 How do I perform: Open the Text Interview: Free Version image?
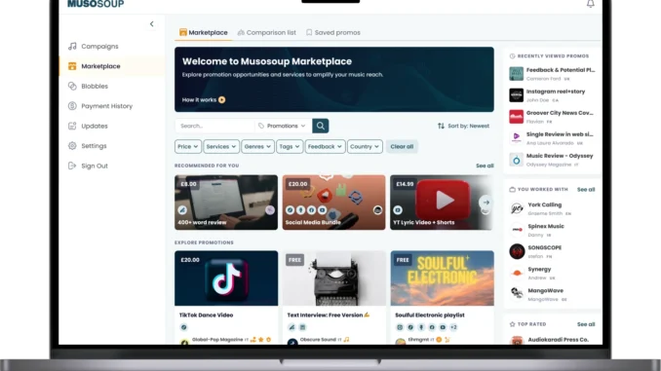point(333,278)
